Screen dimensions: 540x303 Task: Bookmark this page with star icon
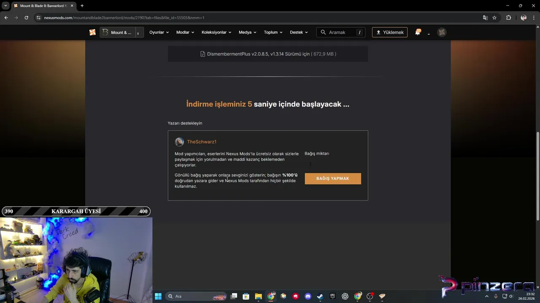(x=494, y=18)
